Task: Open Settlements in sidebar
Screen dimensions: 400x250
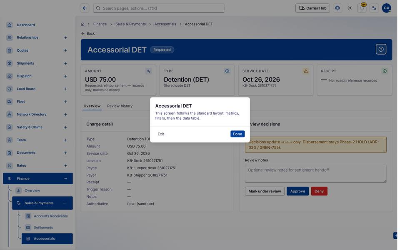Action: click(x=43, y=227)
